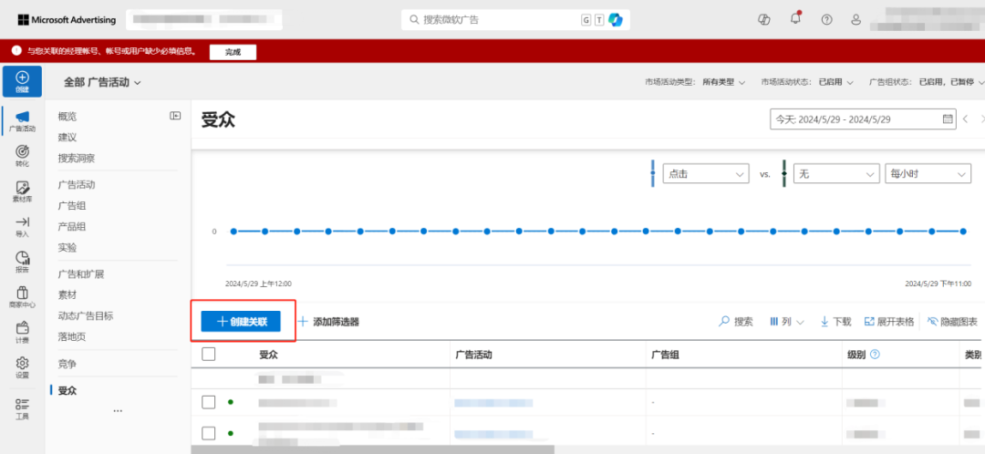Click 完成 in red banner
Viewport: 985px width, 454px height.
tap(233, 51)
